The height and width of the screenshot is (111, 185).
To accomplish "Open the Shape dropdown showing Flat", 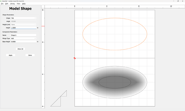I will [23, 18].
